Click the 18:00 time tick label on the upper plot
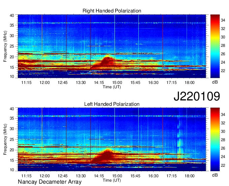This screenshot has height=186, width=229. [189, 83]
